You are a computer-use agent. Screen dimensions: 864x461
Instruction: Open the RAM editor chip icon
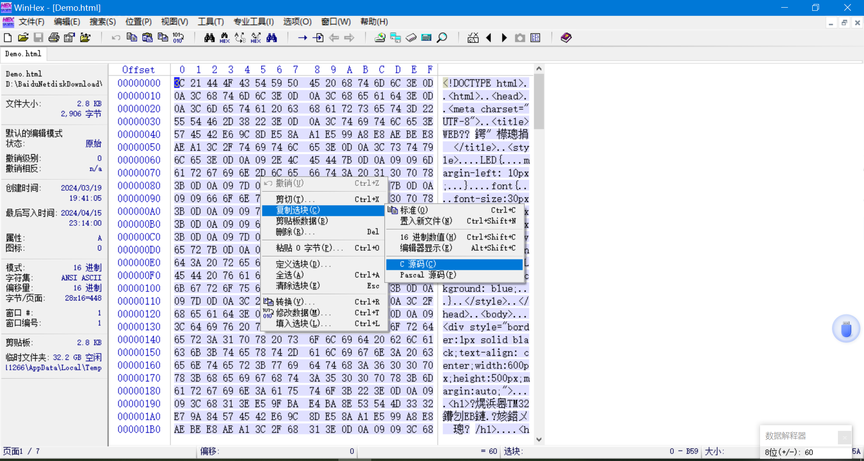(x=411, y=38)
